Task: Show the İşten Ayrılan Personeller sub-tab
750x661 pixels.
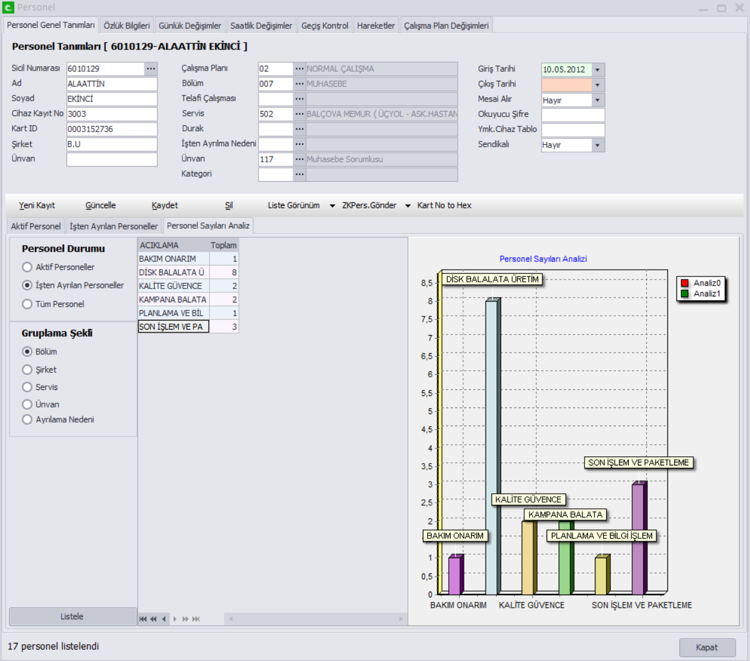Action: (x=114, y=226)
